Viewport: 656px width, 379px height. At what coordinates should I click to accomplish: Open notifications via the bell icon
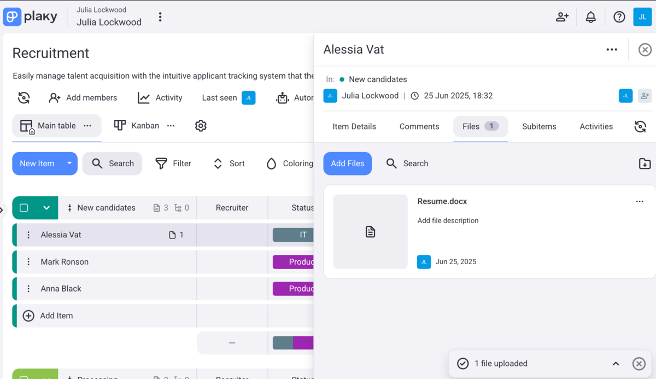tap(590, 17)
